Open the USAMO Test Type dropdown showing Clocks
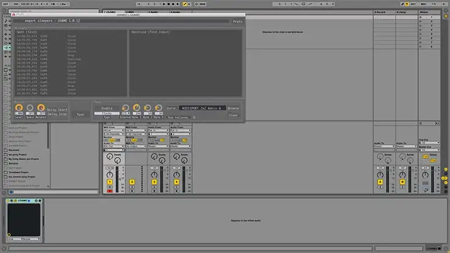The image size is (450, 253). [107, 114]
